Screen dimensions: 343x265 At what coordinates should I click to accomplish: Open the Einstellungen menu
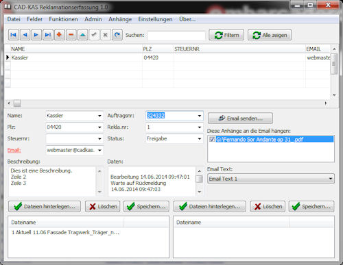[155, 19]
